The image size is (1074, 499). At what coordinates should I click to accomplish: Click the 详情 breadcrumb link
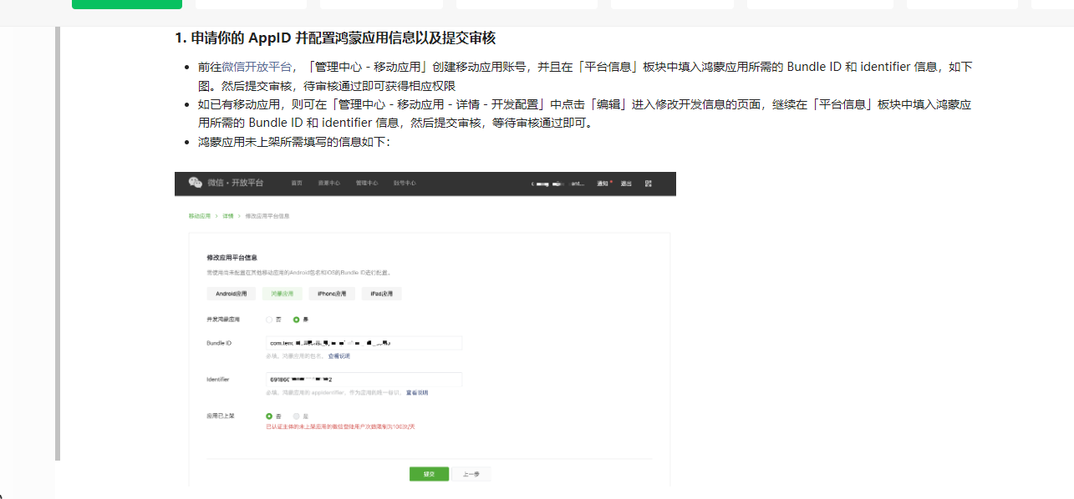[227, 216]
